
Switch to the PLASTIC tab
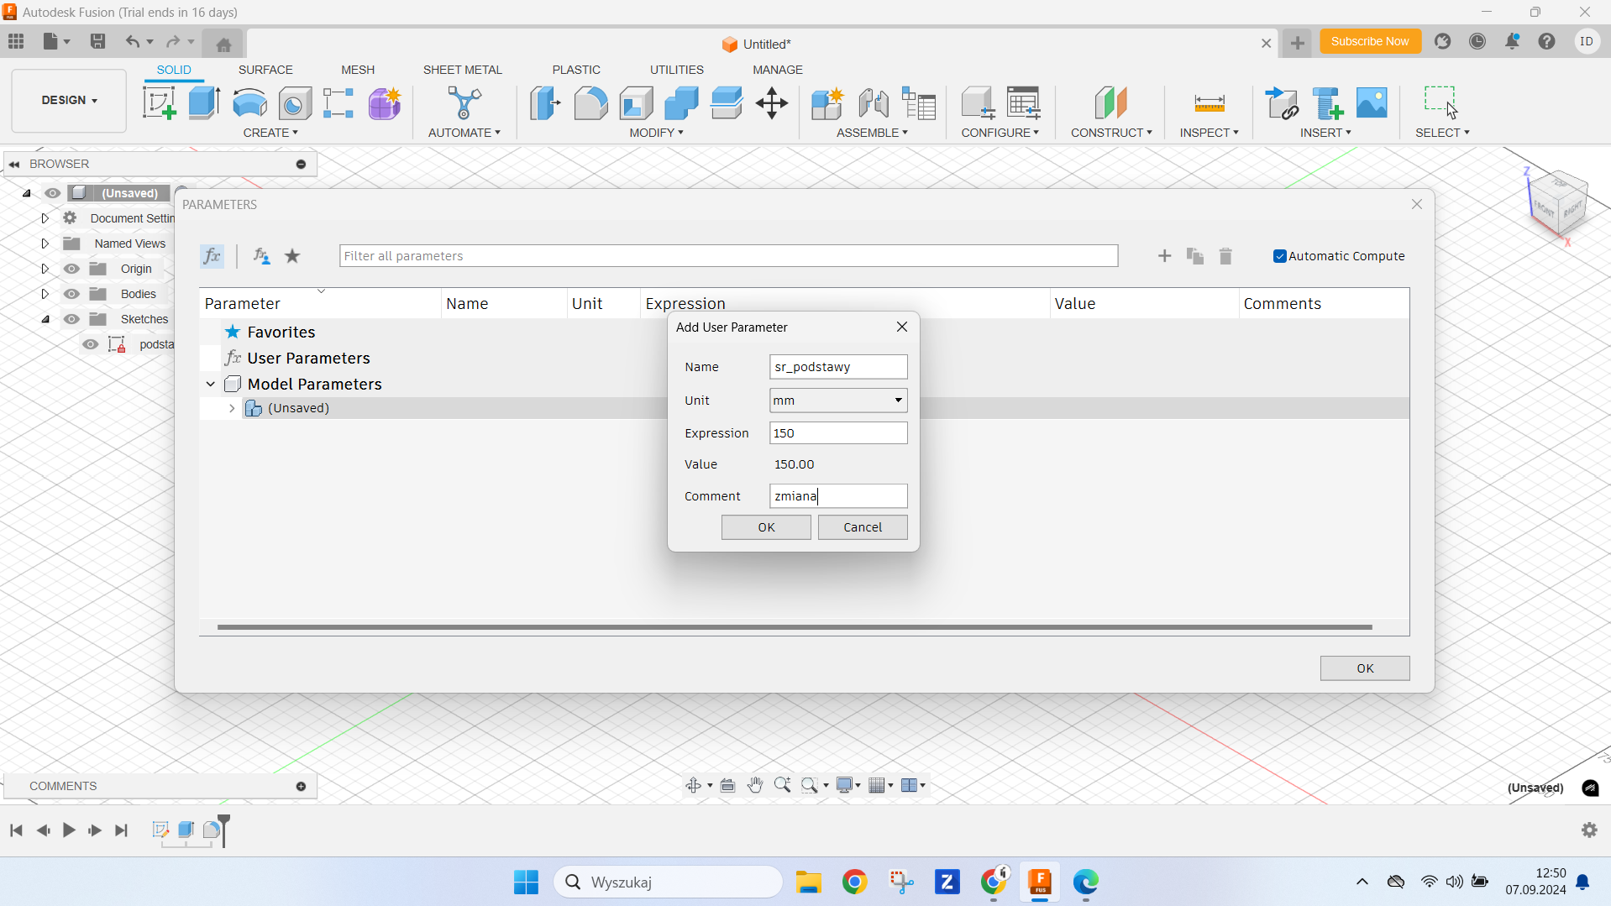pos(576,70)
